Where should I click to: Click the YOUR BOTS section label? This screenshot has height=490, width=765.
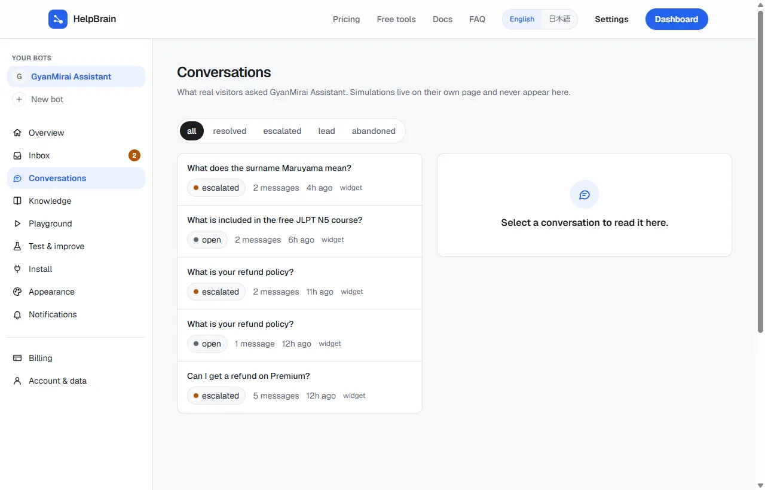[x=32, y=58]
